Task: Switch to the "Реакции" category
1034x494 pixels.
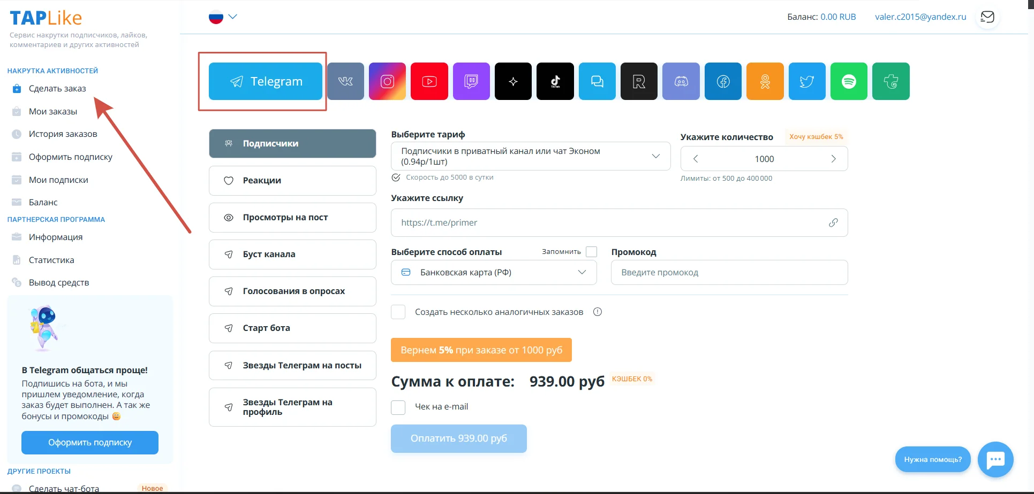Action: click(292, 181)
